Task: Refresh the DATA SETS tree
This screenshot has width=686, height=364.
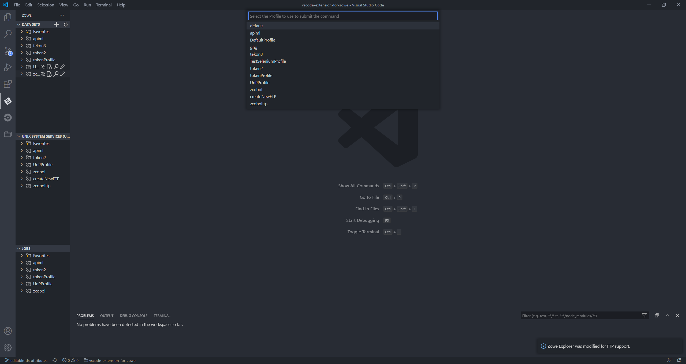Action: click(66, 24)
